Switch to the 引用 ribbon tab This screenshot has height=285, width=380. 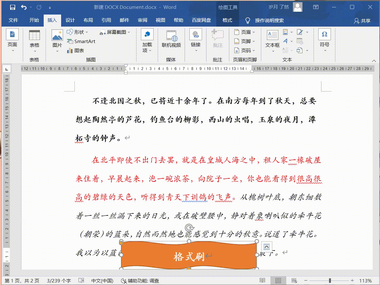click(106, 20)
